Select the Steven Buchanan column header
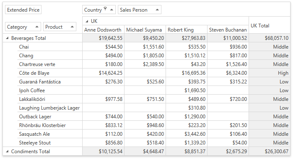The image size is (293, 159). (228, 29)
